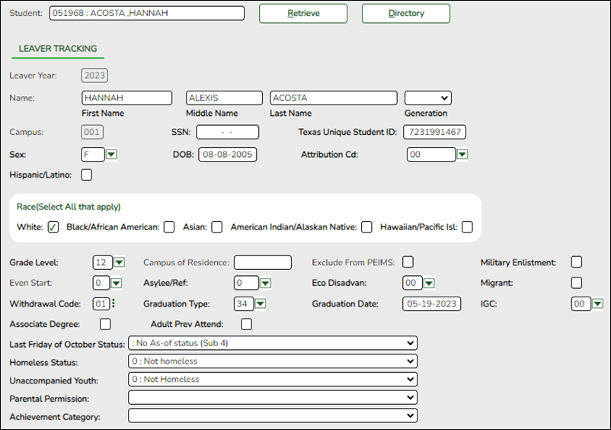
Task: Open Last Friday of October Status dropdown
Action: coord(273,343)
